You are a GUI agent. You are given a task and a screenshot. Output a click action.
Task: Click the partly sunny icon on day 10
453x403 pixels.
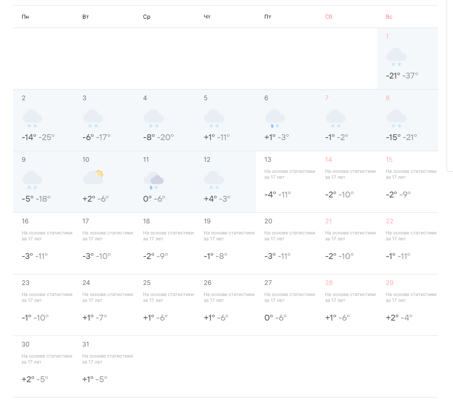pyautogui.click(x=93, y=177)
